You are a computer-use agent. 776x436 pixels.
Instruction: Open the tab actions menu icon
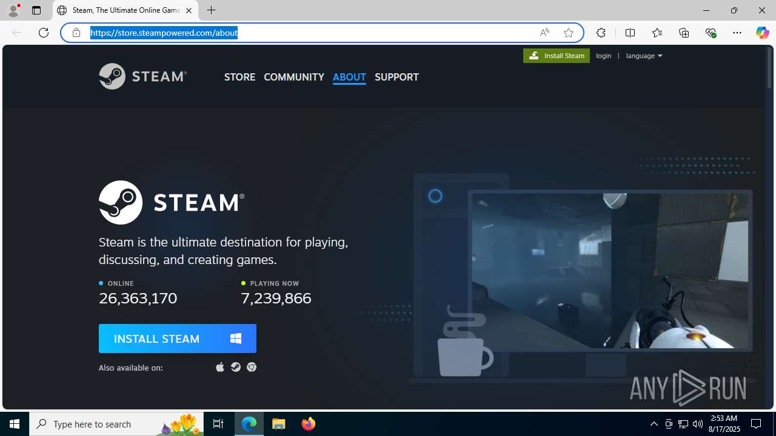click(x=36, y=10)
